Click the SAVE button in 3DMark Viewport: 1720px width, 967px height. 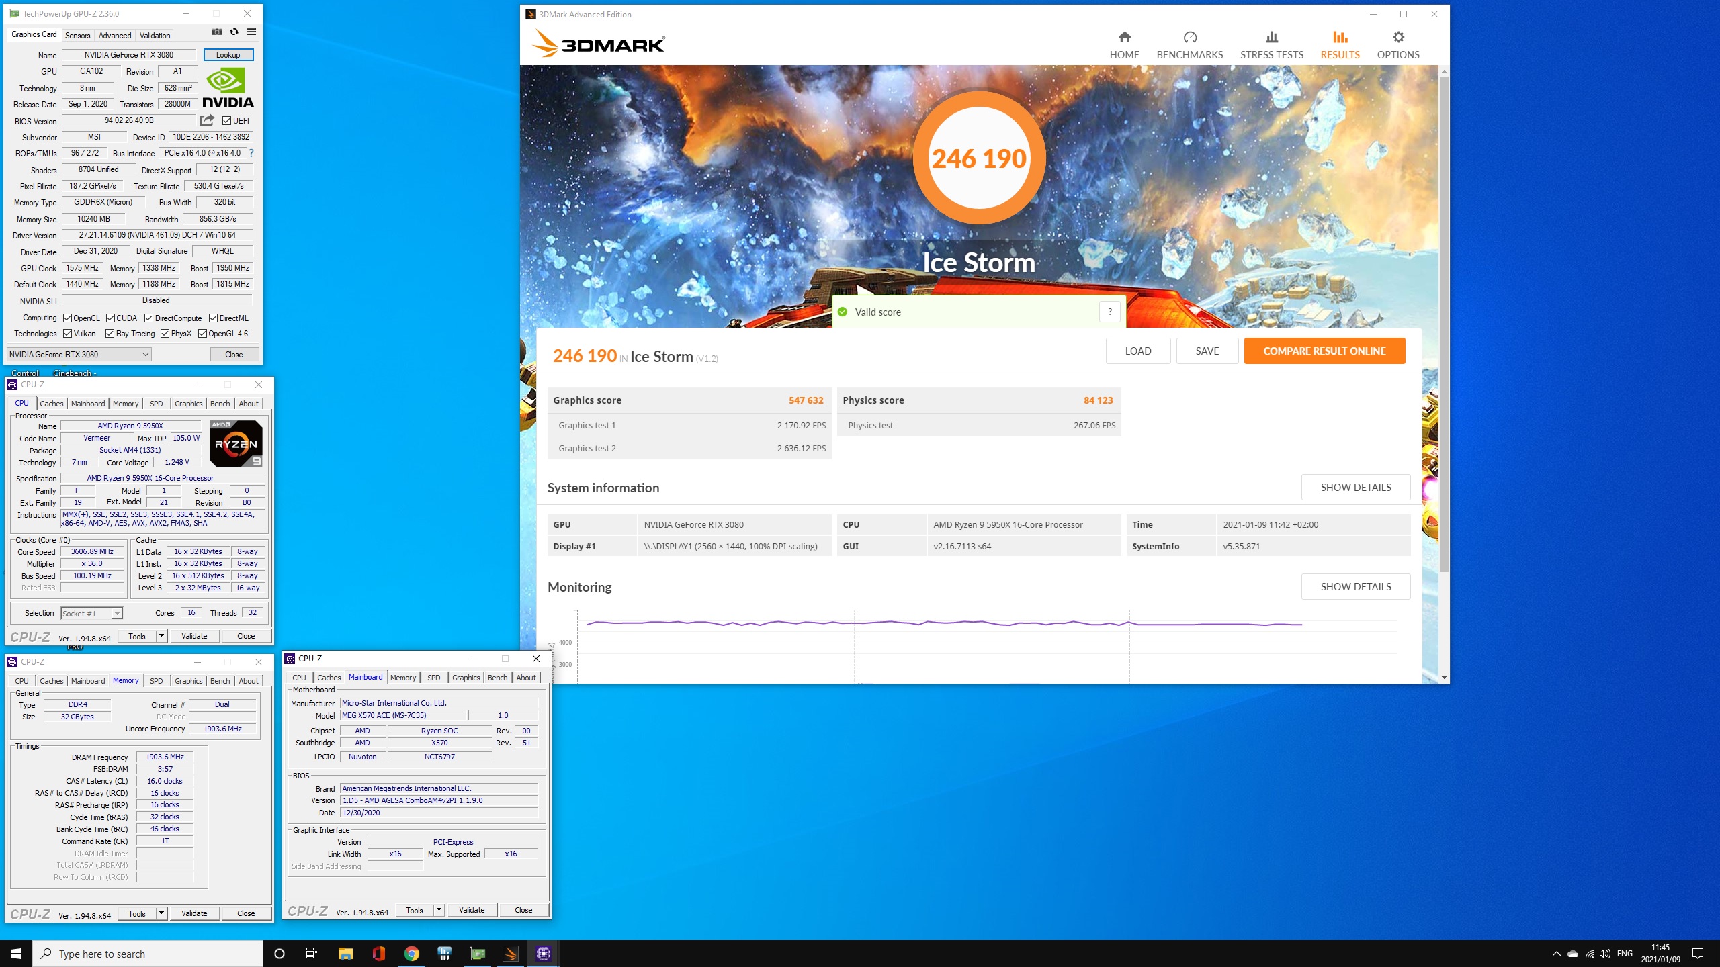pyautogui.click(x=1207, y=351)
